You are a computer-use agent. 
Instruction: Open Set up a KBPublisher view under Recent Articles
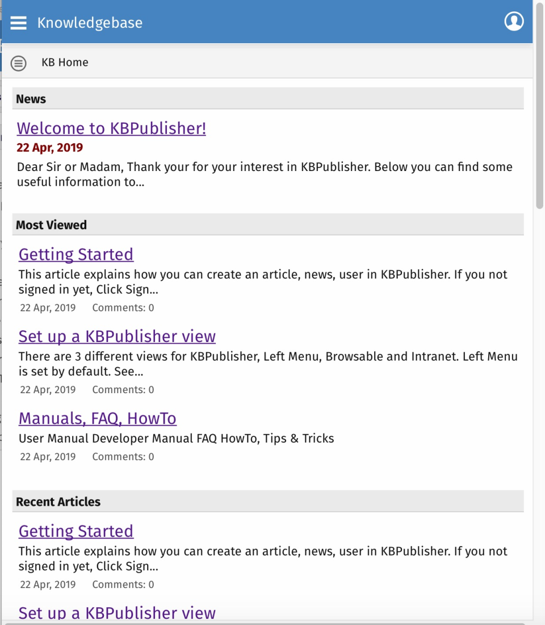117,613
